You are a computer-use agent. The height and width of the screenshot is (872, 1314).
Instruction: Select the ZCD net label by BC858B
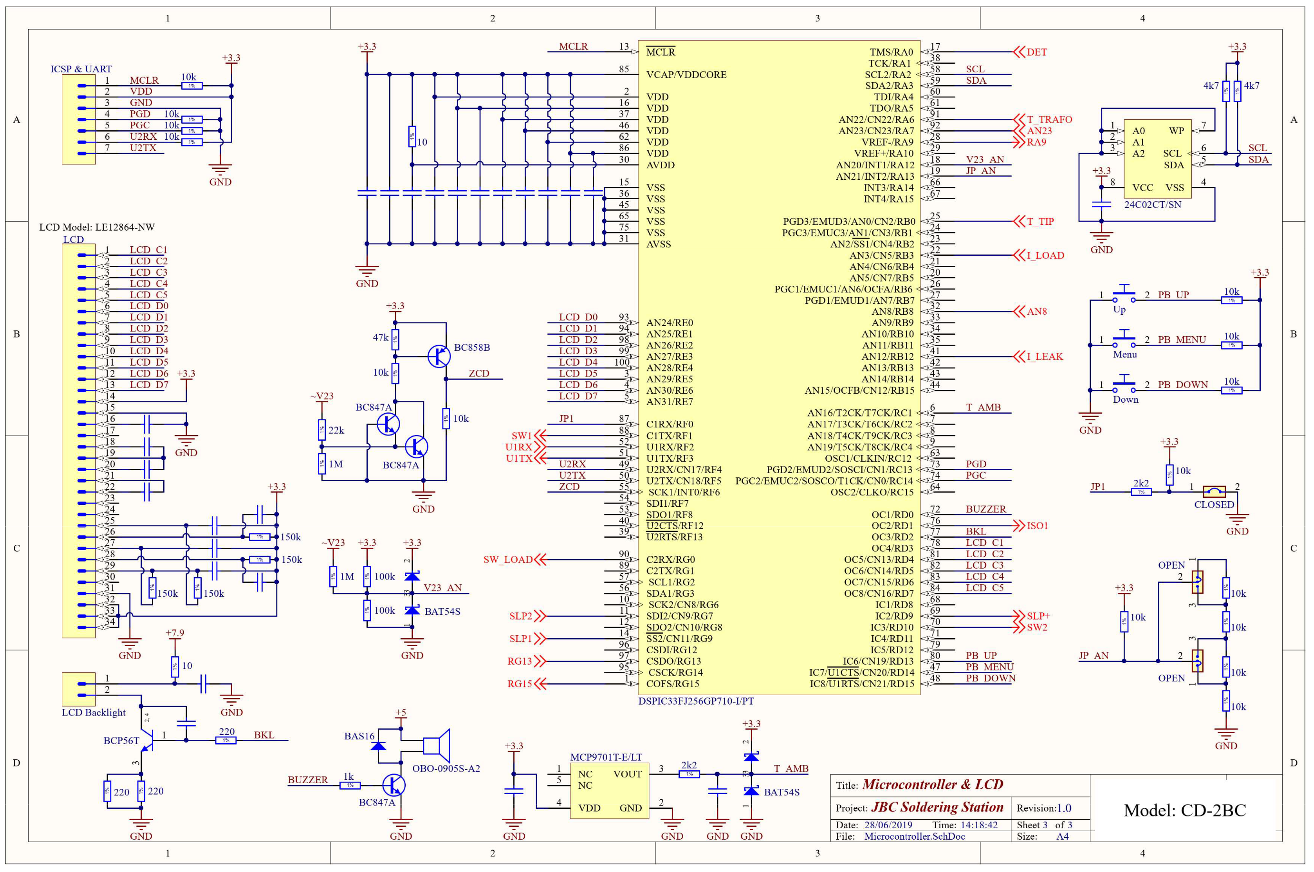(x=479, y=373)
